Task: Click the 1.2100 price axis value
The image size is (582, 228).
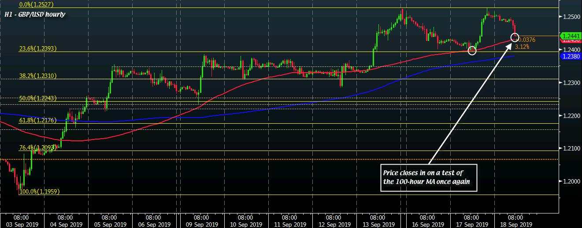Action: (571, 149)
